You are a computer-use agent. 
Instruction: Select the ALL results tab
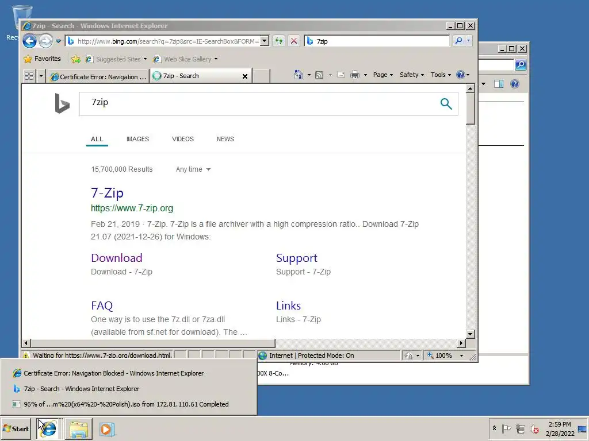tap(97, 139)
